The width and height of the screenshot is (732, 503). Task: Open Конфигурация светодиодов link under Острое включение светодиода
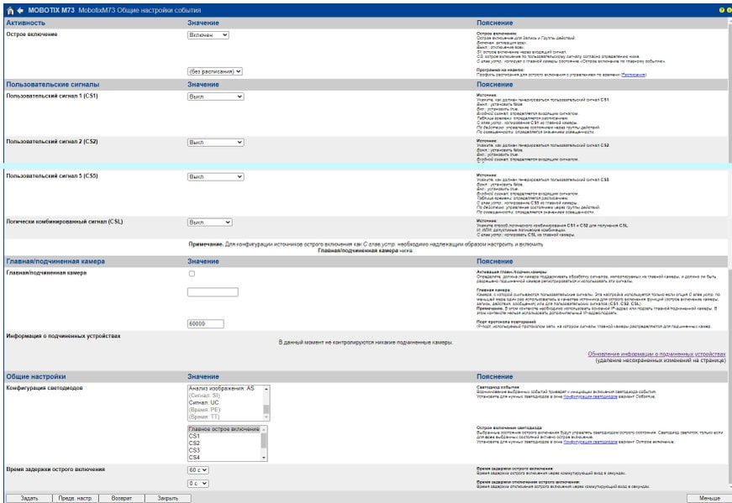pos(590,442)
